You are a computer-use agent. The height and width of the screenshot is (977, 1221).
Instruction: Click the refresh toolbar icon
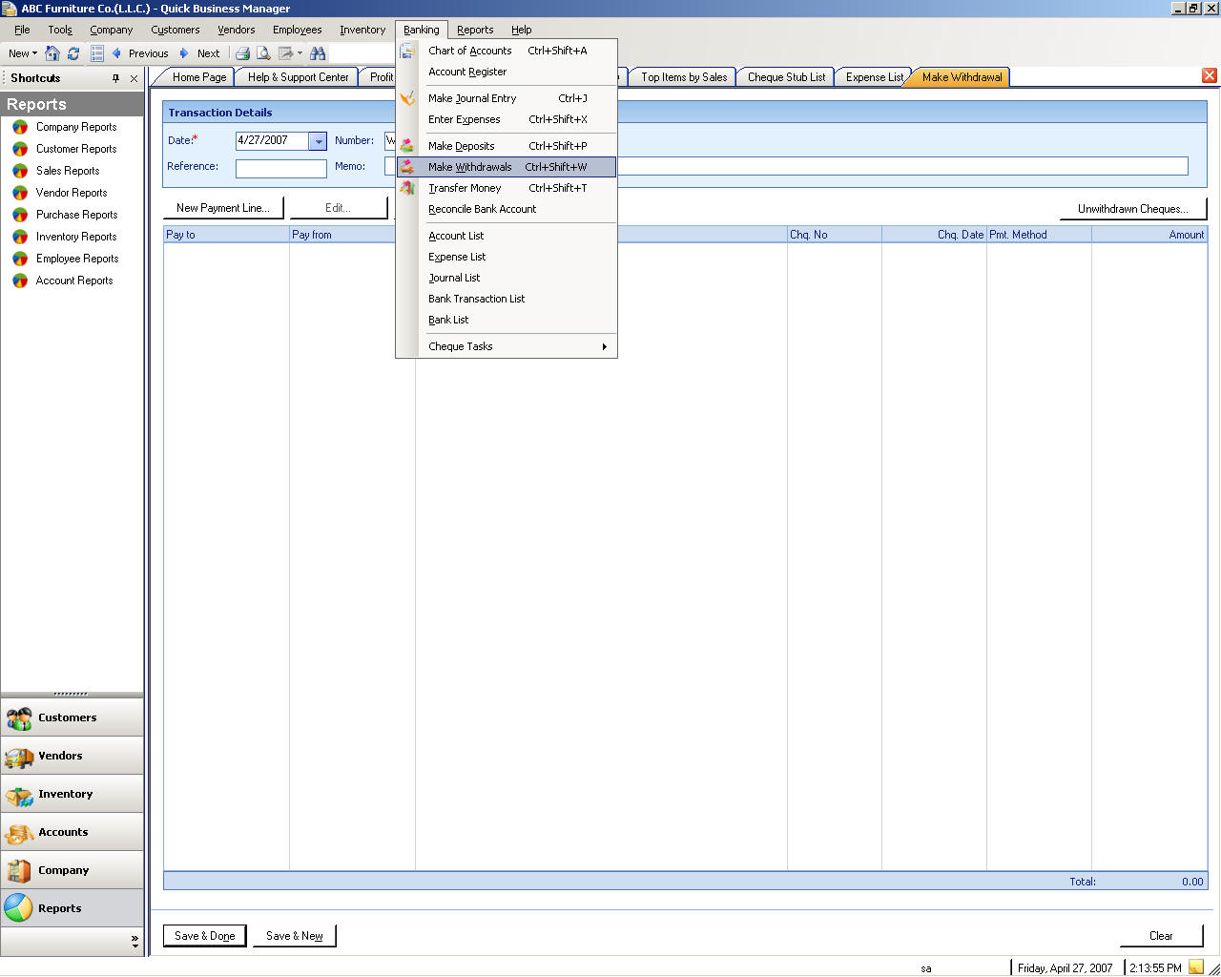[x=73, y=53]
